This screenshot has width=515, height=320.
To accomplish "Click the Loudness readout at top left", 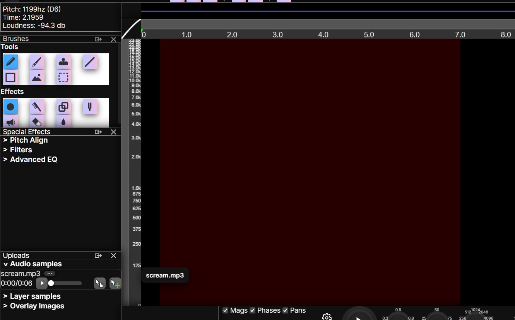I will (34, 26).
